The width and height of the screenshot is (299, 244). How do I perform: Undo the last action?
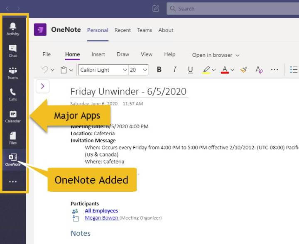[45, 70]
